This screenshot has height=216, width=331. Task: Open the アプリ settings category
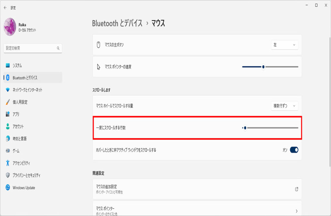click(x=16, y=114)
